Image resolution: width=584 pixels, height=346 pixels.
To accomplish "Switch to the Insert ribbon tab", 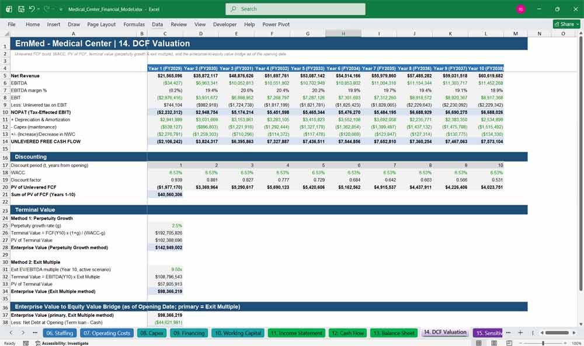I will [54, 24].
